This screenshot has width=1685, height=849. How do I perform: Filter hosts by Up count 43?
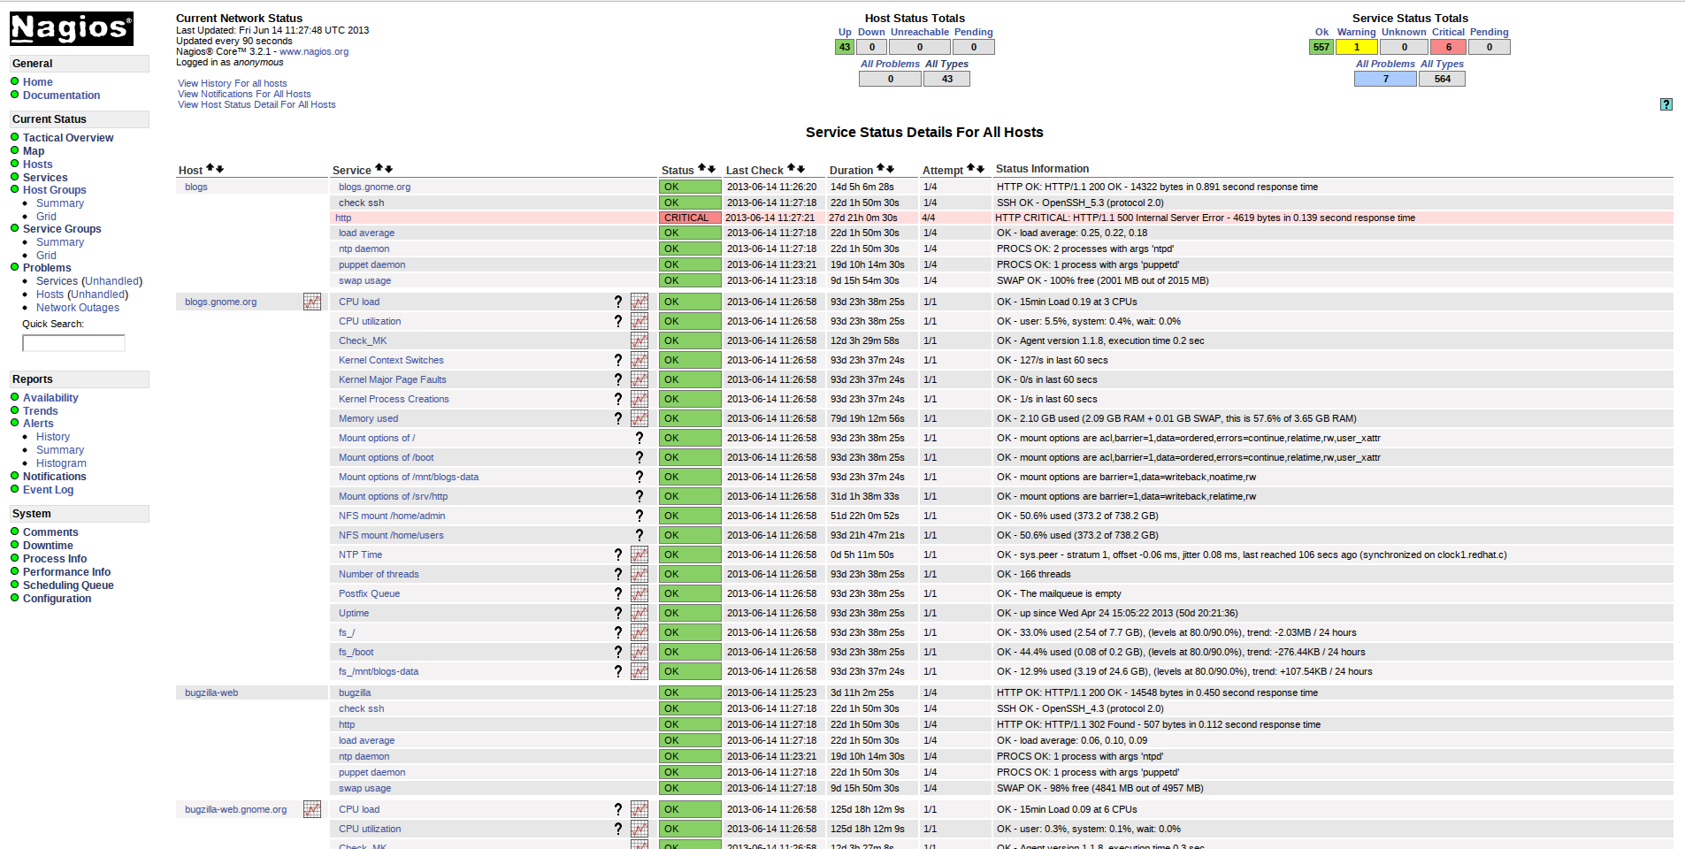pos(845,47)
